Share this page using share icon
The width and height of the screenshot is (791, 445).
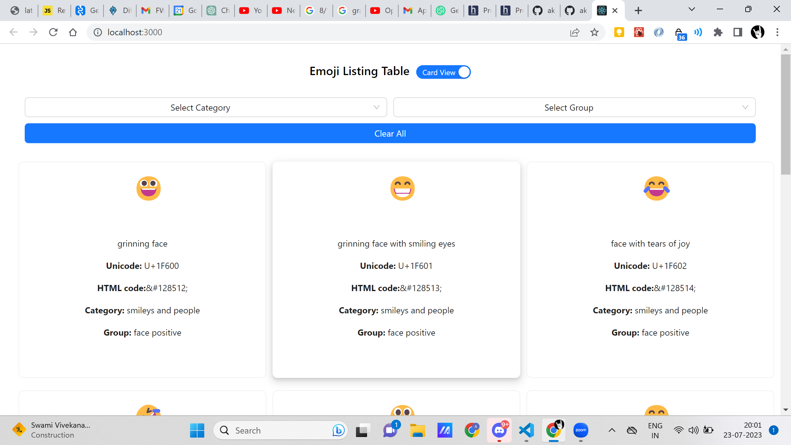pyautogui.click(x=574, y=32)
